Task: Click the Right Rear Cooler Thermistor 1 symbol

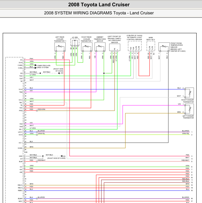Action: coord(87,47)
